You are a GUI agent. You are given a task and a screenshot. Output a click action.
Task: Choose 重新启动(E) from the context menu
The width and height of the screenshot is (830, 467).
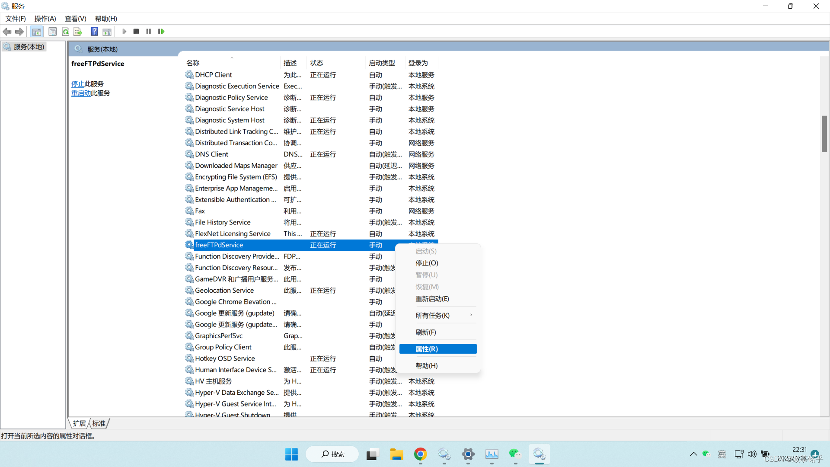pos(432,299)
